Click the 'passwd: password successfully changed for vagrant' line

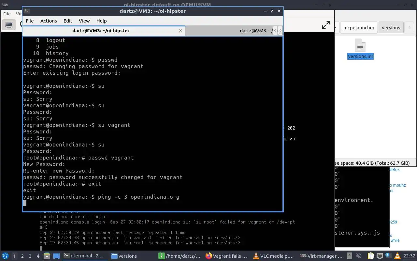103,177
